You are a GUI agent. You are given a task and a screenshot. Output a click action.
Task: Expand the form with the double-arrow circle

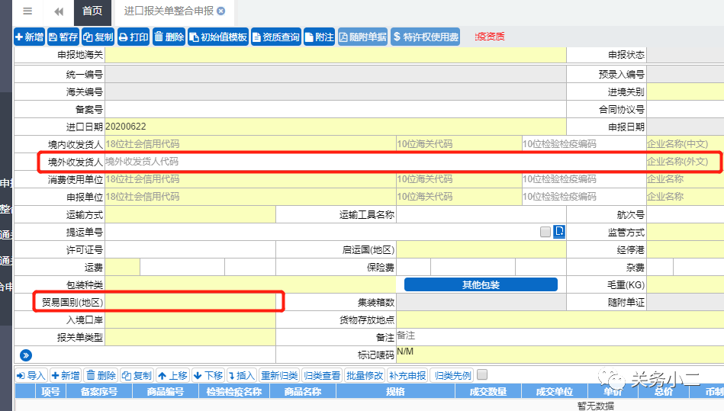(x=25, y=355)
